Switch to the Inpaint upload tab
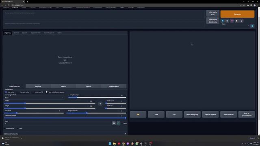This screenshot has height=146, width=260. click(x=49, y=33)
